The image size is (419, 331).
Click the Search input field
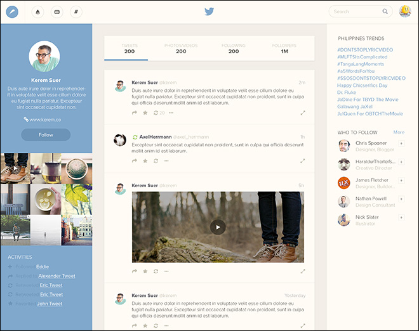tap(361, 11)
